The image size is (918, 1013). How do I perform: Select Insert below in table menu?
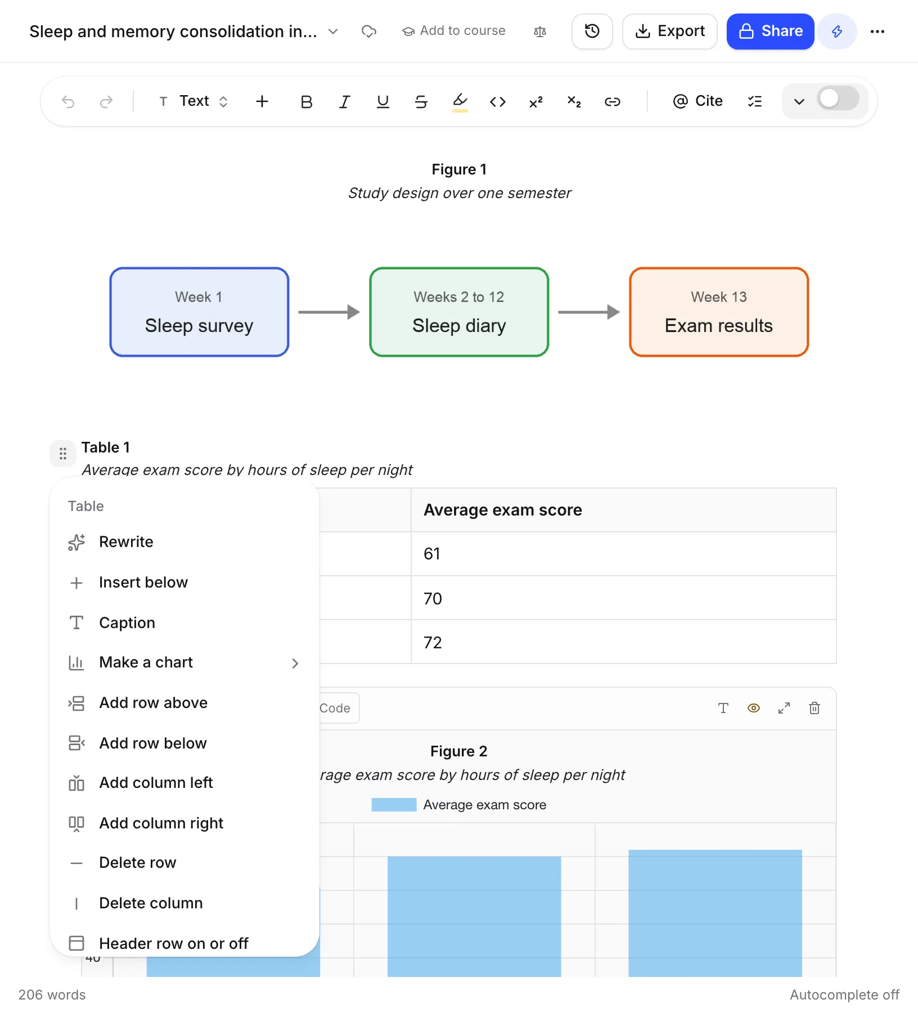tap(184, 582)
